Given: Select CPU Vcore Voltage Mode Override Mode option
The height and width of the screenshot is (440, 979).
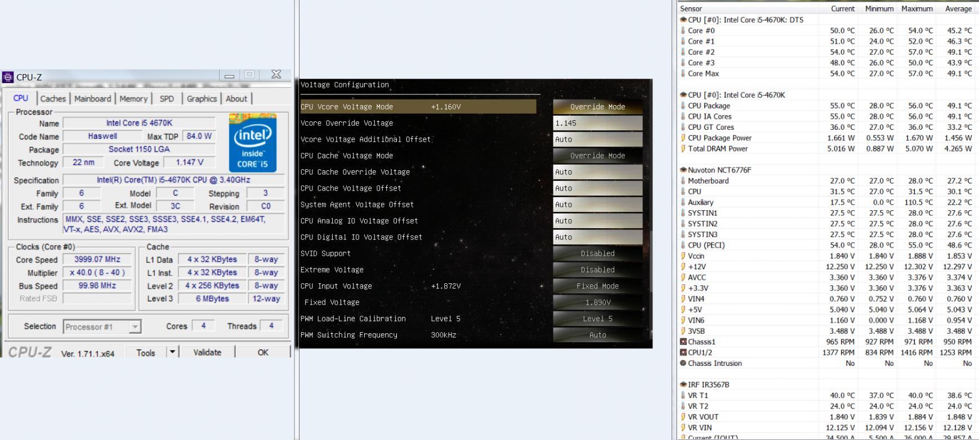Looking at the screenshot, I should coord(597,107).
